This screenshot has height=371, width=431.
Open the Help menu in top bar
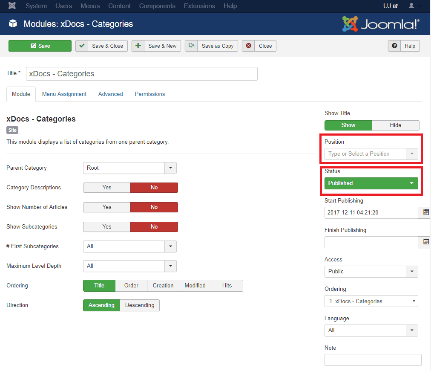[x=230, y=6]
